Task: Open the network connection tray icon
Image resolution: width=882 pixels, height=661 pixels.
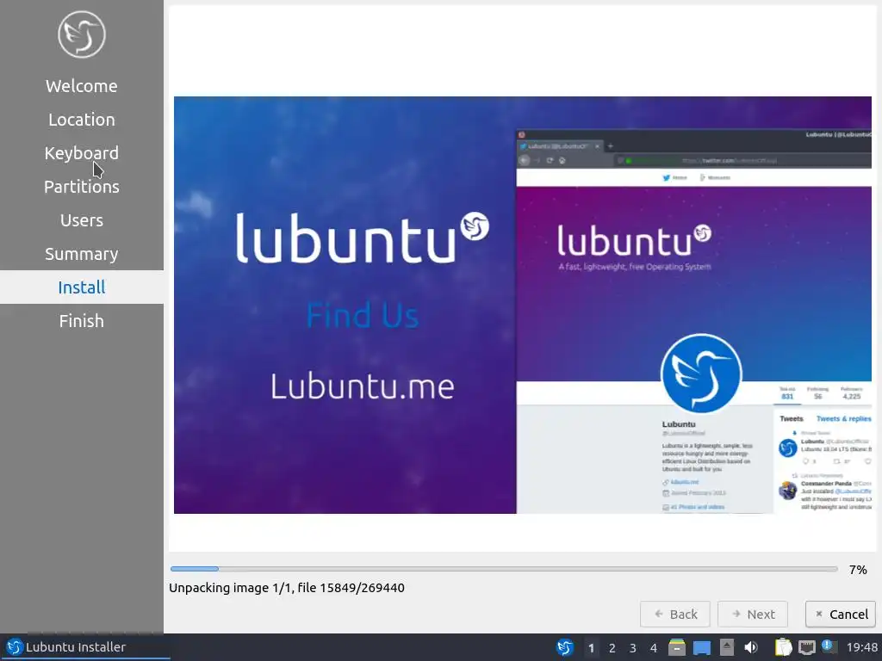Action: tap(807, 647)
